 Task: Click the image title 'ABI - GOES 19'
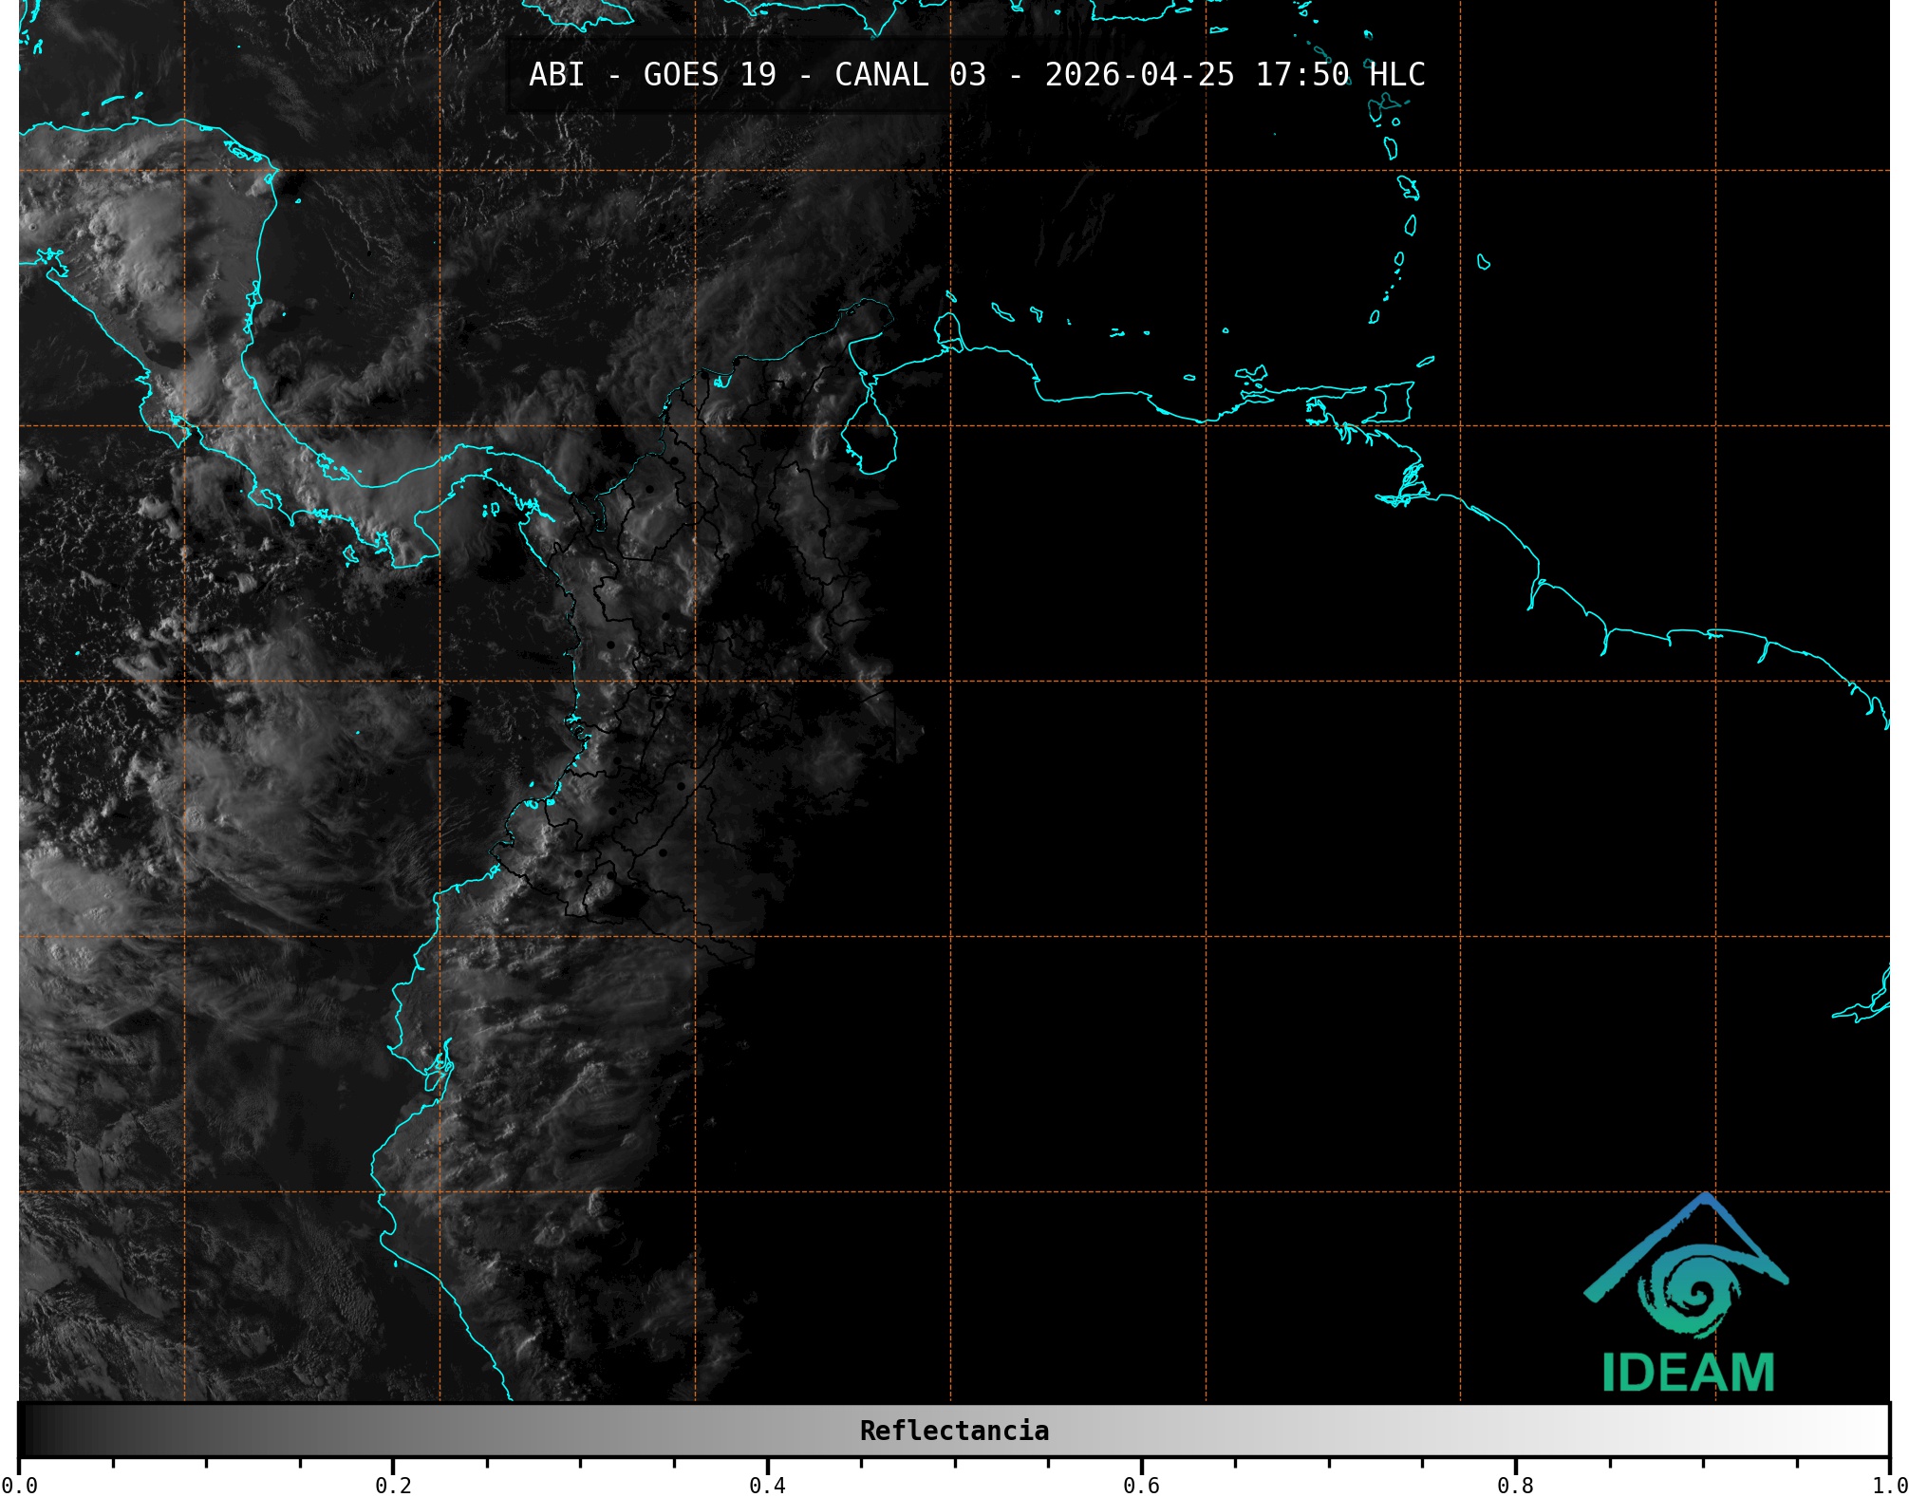pos(652,75)
